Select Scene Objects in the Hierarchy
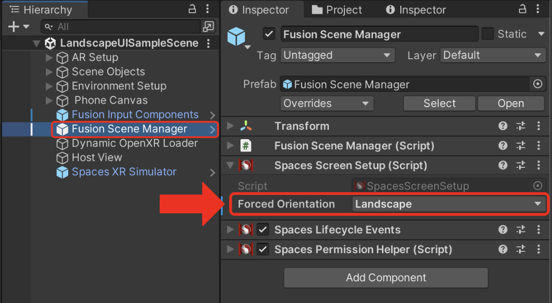Screen dimensions: 552x303 [108, 72]
